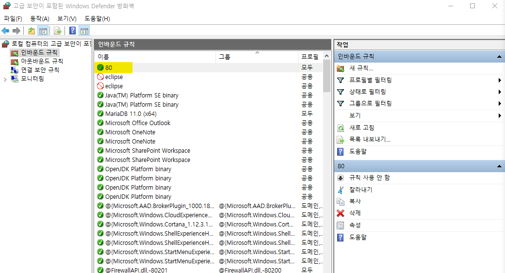Screen dimensions: 505x273
Task: Click the Up one level folder icon
Action: coord(31,31)
